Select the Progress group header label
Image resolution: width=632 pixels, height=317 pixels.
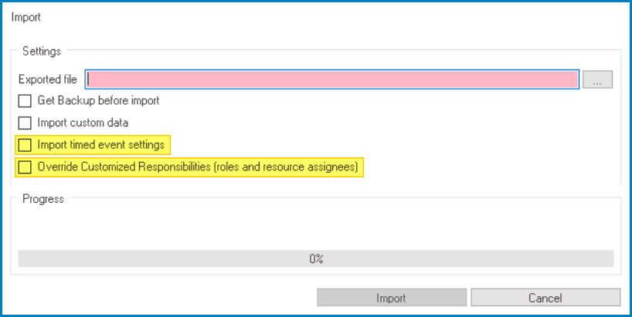[43, 198]
